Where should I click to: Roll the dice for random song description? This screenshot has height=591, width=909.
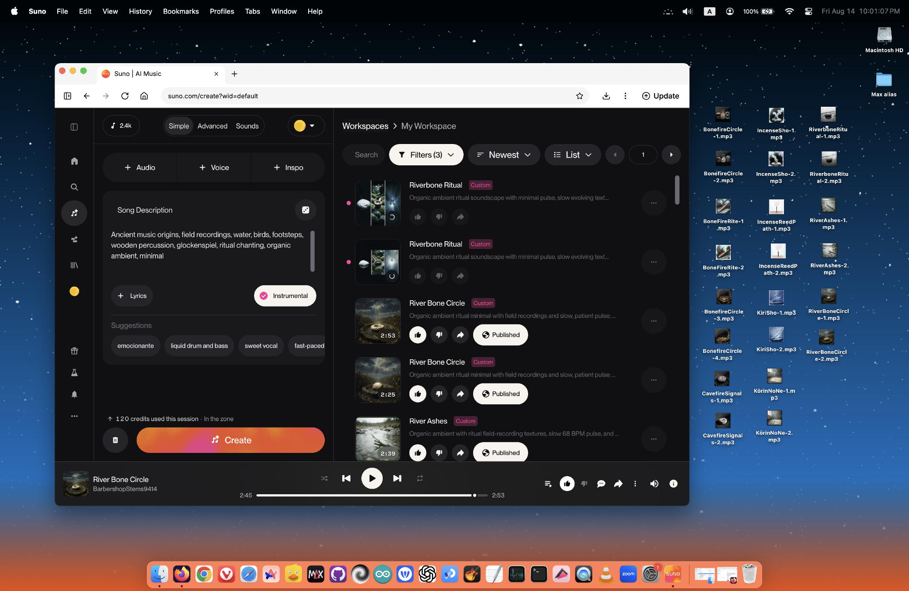coord(305,210)
